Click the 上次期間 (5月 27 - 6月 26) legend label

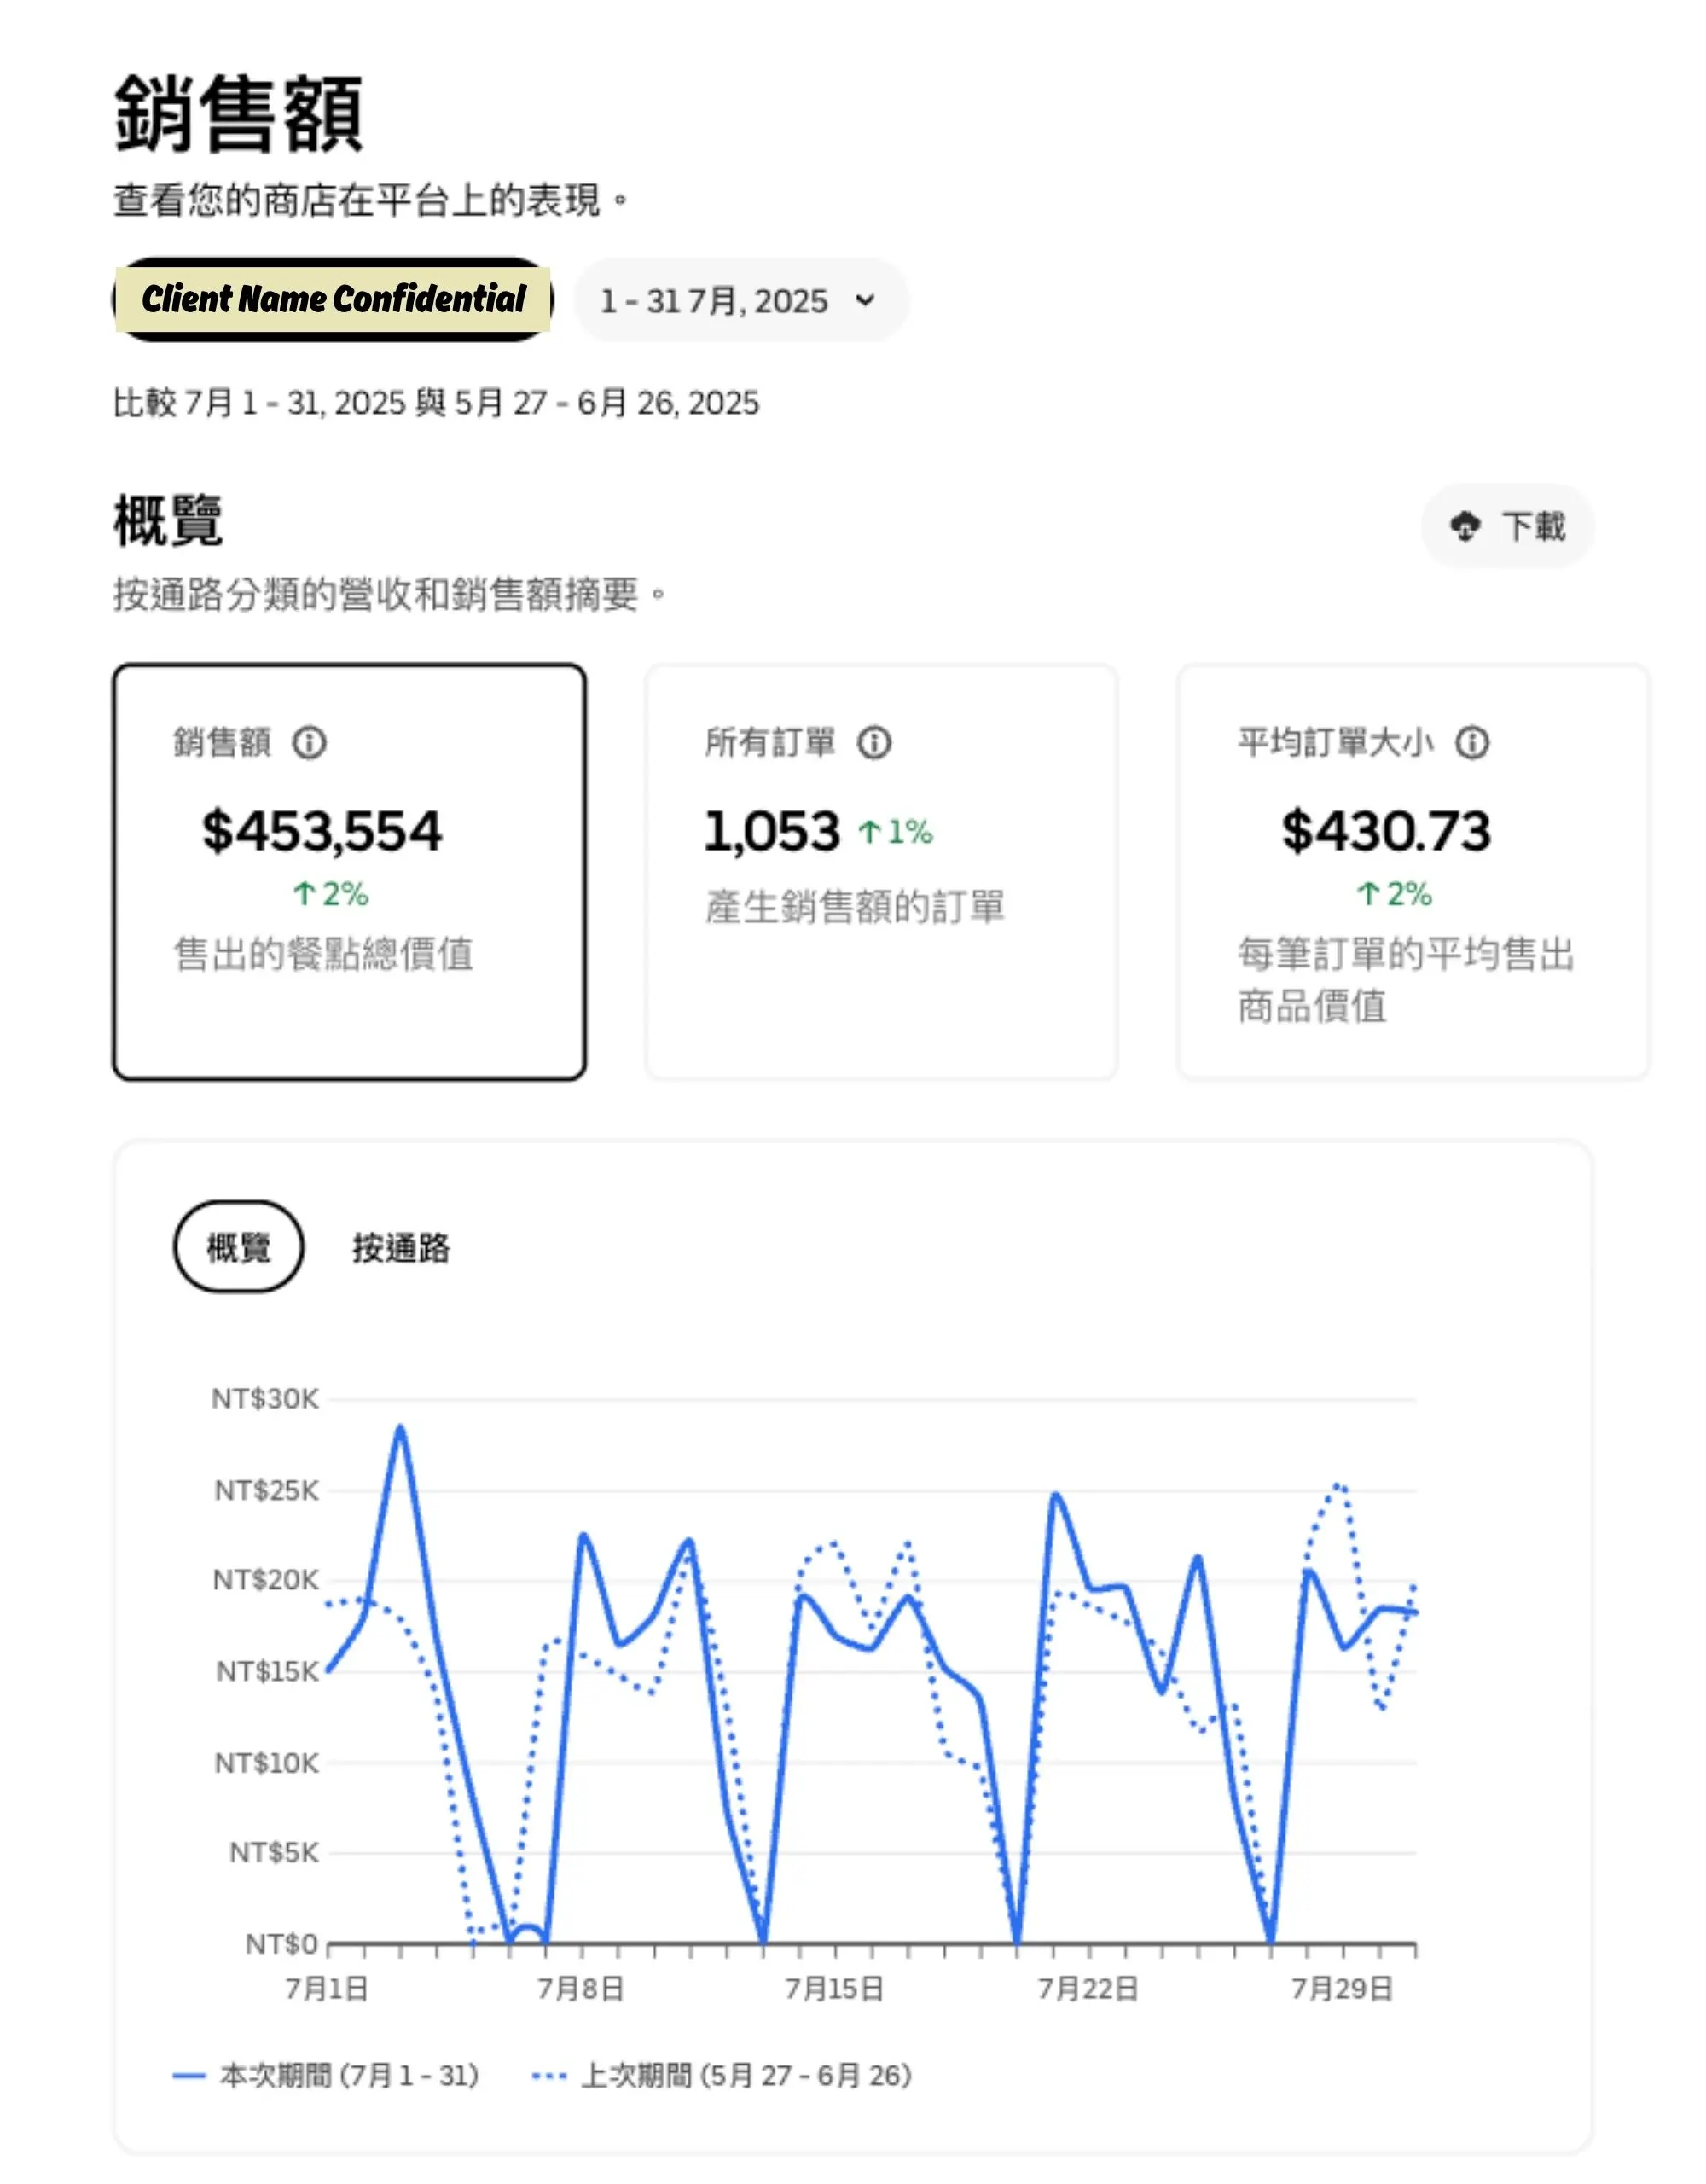[x=746, y=2076]
